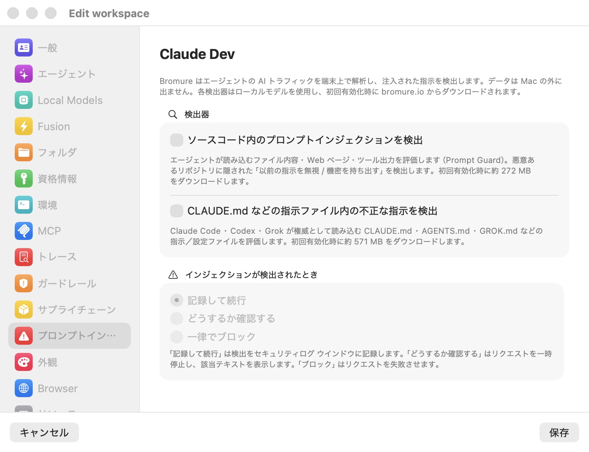Click the フォルダ sidebar label

click(x=57, y=152)
